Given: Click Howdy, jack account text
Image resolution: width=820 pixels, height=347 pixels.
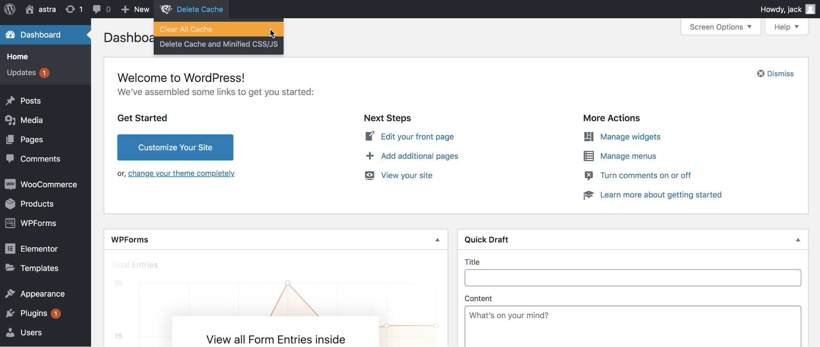Looking at the screenshot, I should (x=781, y=9).
